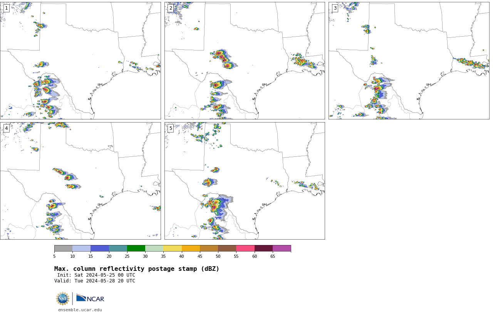Click the ensemble.ucar.edu text

[x=80, y=310]
